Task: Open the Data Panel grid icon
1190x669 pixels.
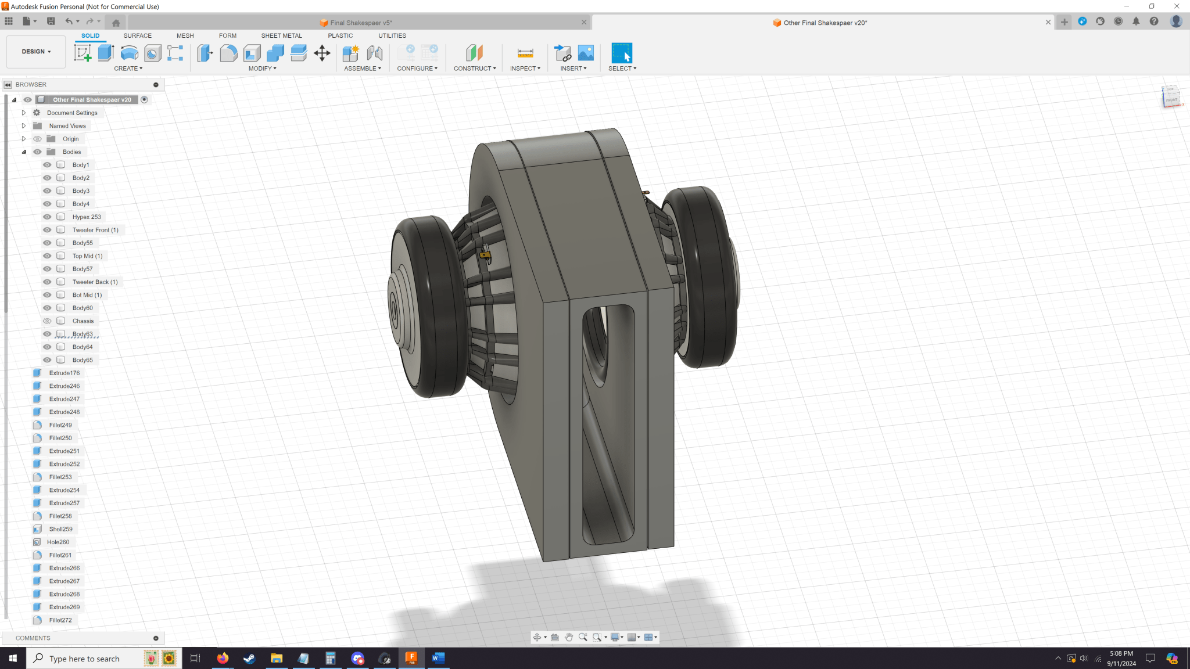Action: tap(9, 21)
